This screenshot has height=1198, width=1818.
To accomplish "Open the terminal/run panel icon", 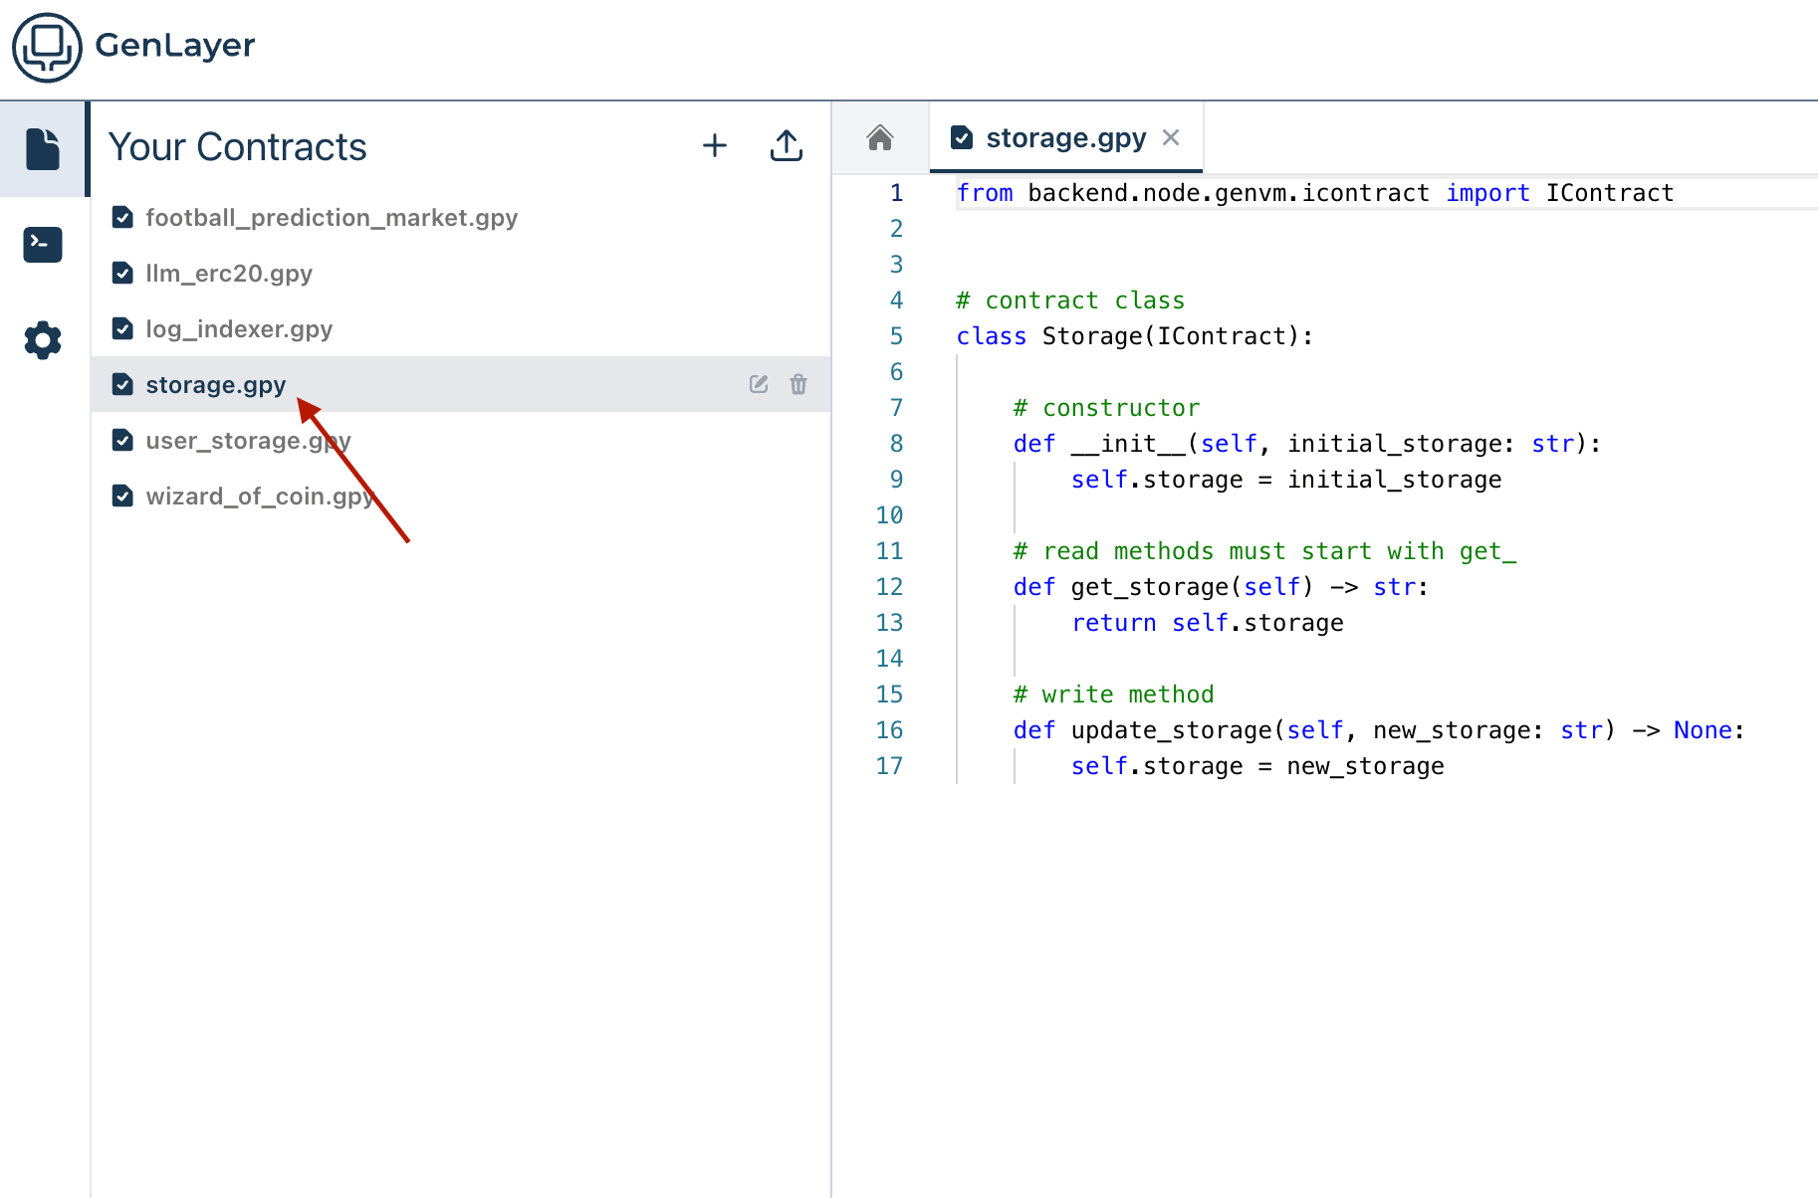I will [43, 244].
